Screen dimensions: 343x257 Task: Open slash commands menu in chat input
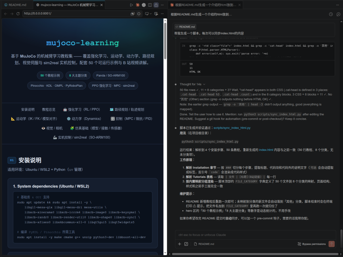(186, 244)
